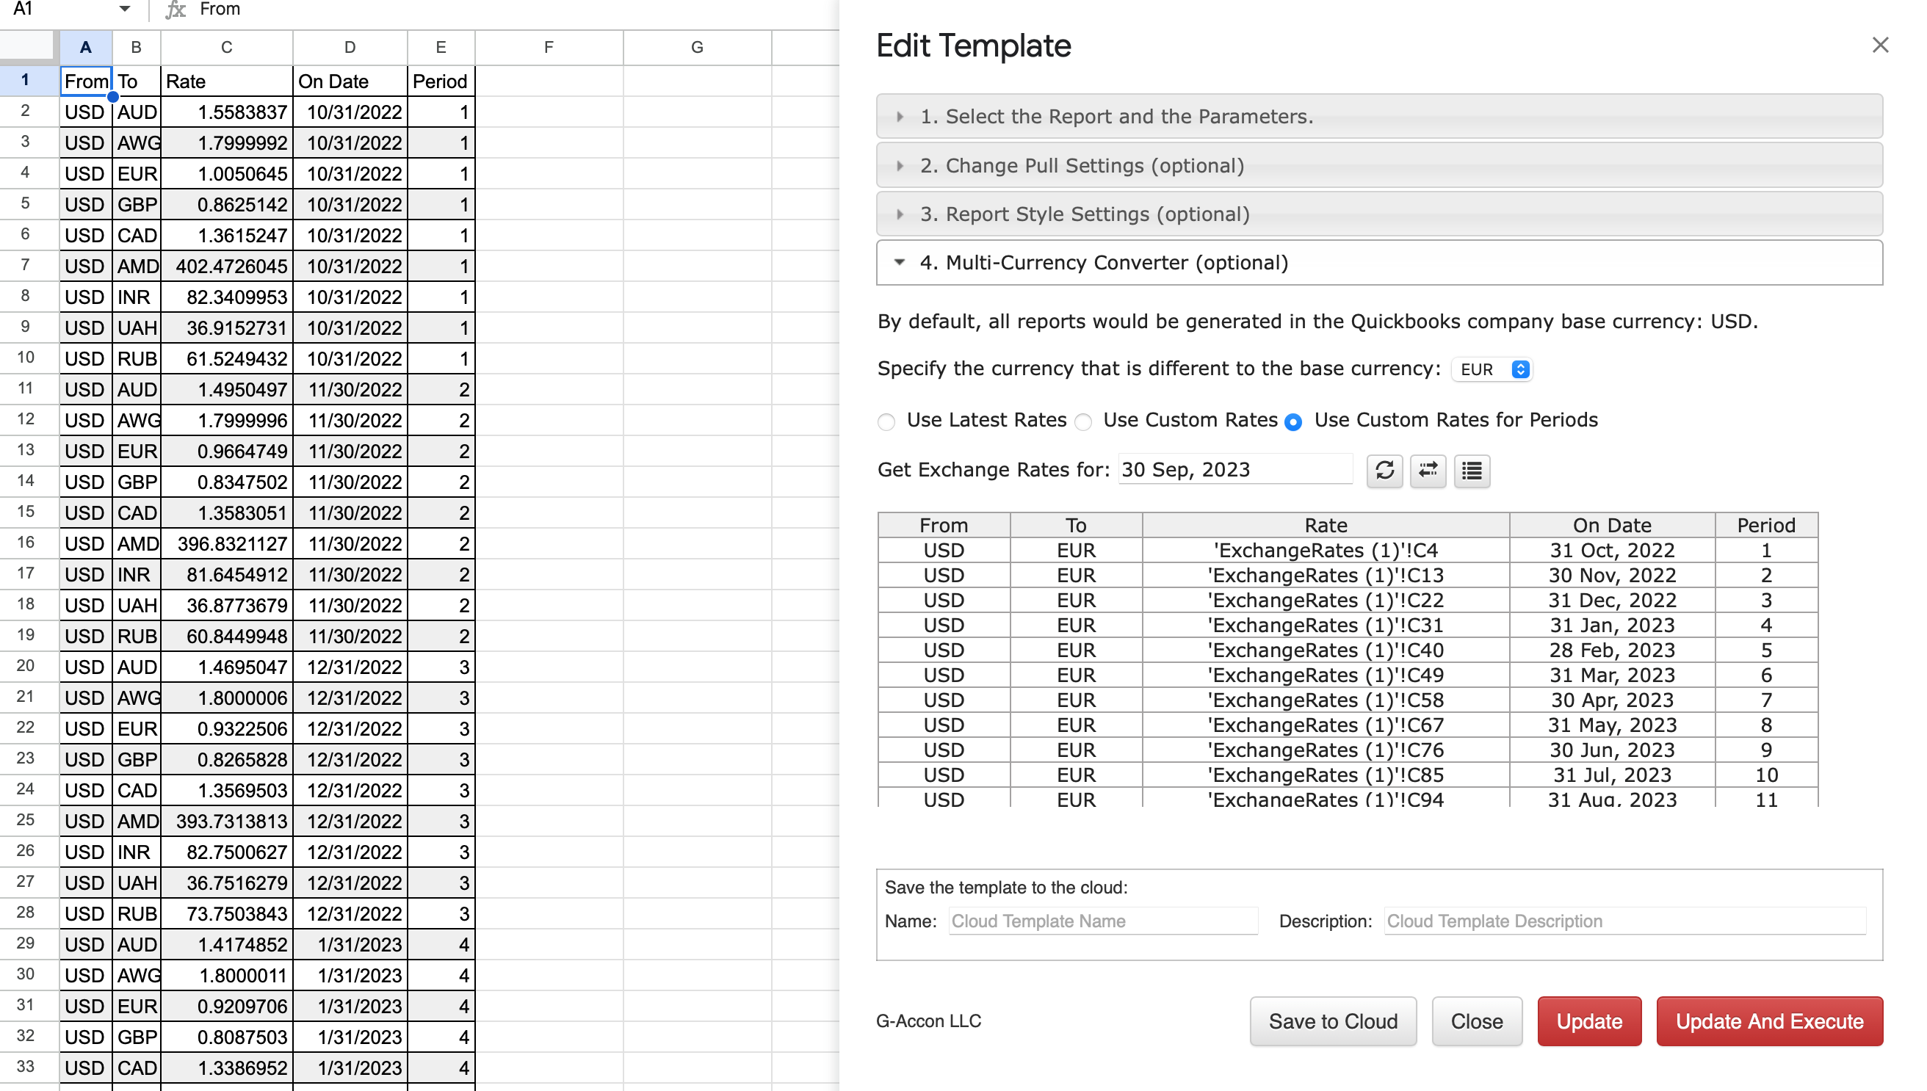Click the Save to Cloud button

click(1333, 1021)
